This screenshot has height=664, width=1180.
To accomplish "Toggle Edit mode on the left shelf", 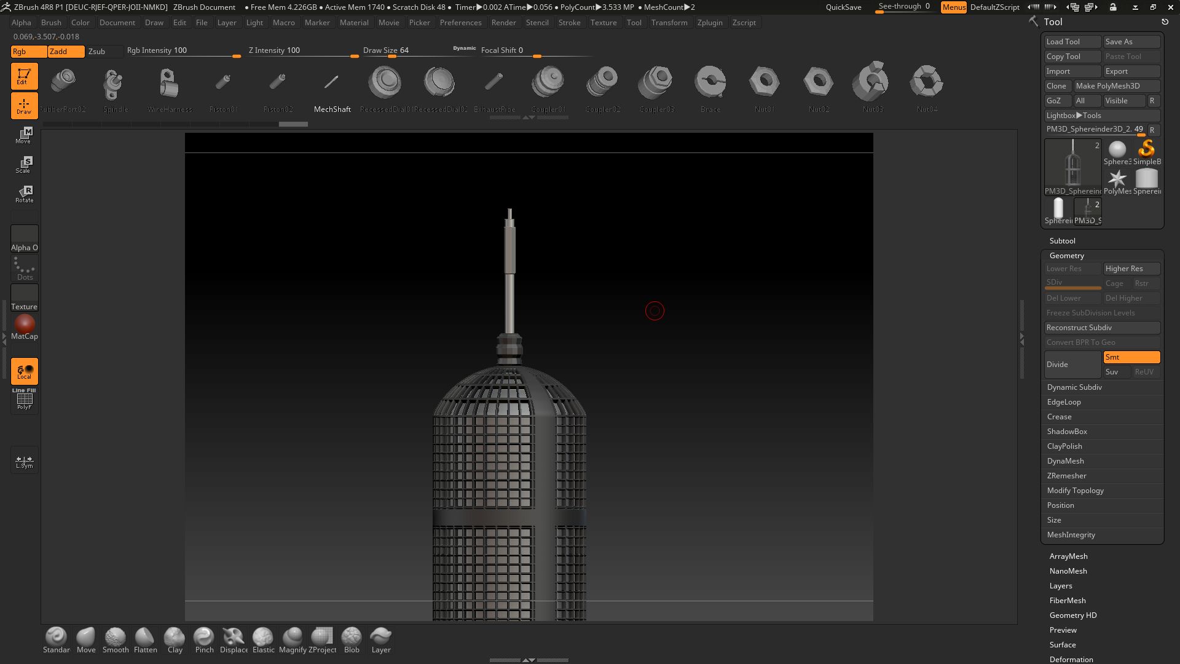I will point(25,76).
